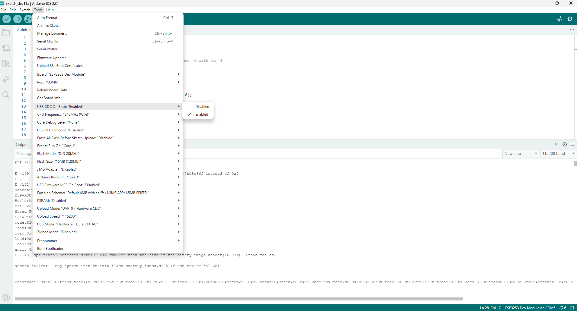Open the New Line ending dropdown
Viewport: 577px width, 311px height.
[x=521, y=154]
